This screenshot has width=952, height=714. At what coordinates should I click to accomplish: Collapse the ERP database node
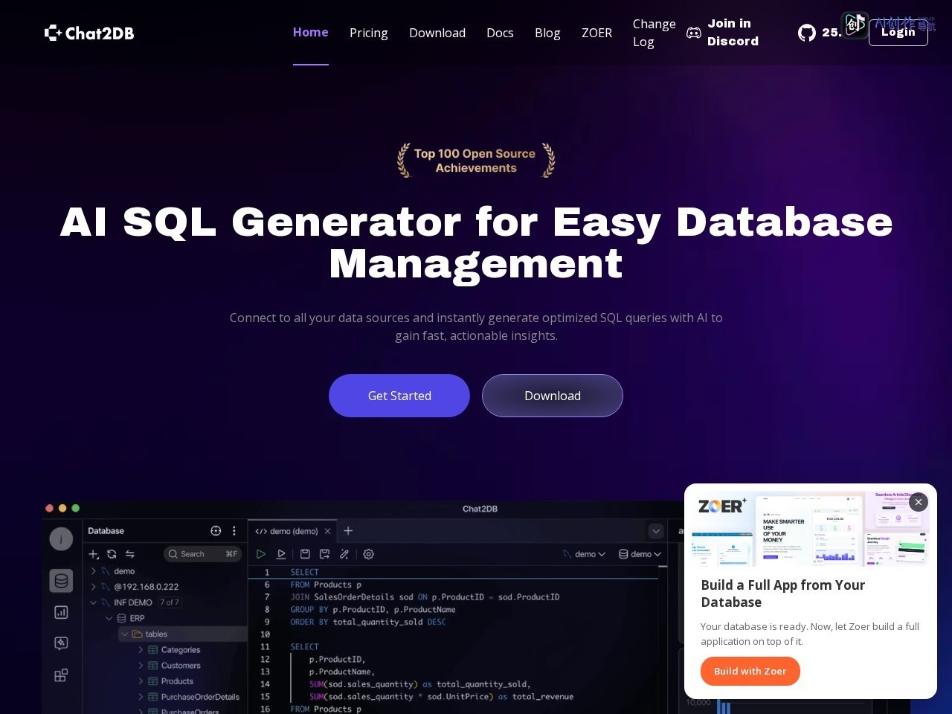click(x=109, y=618)
